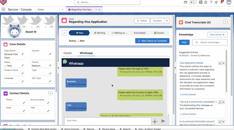Open the global actions plus icon
The width and height of the screenshot is (234, 130).
201,2
